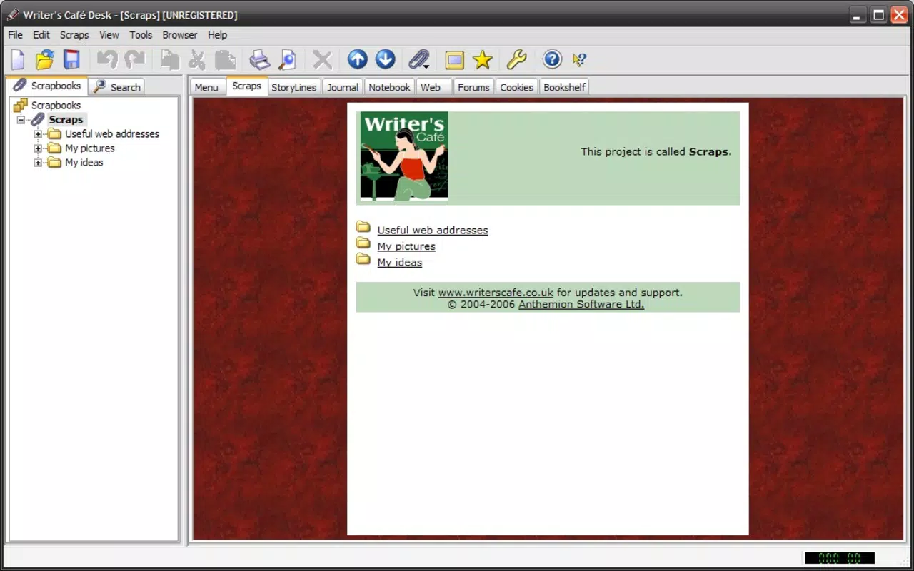Click the blue down arrow icon

[x=386, y=59]
